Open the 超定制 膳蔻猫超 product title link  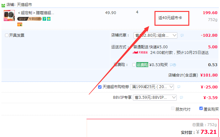click(x=36, y=13)
